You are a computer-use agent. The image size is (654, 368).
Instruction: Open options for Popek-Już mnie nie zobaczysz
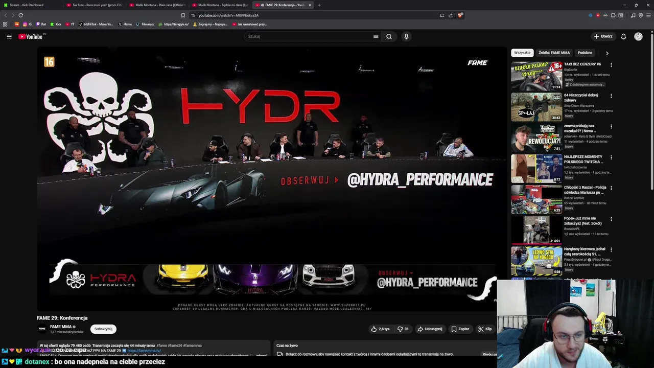pyautogui.click(x=611, y=219)
